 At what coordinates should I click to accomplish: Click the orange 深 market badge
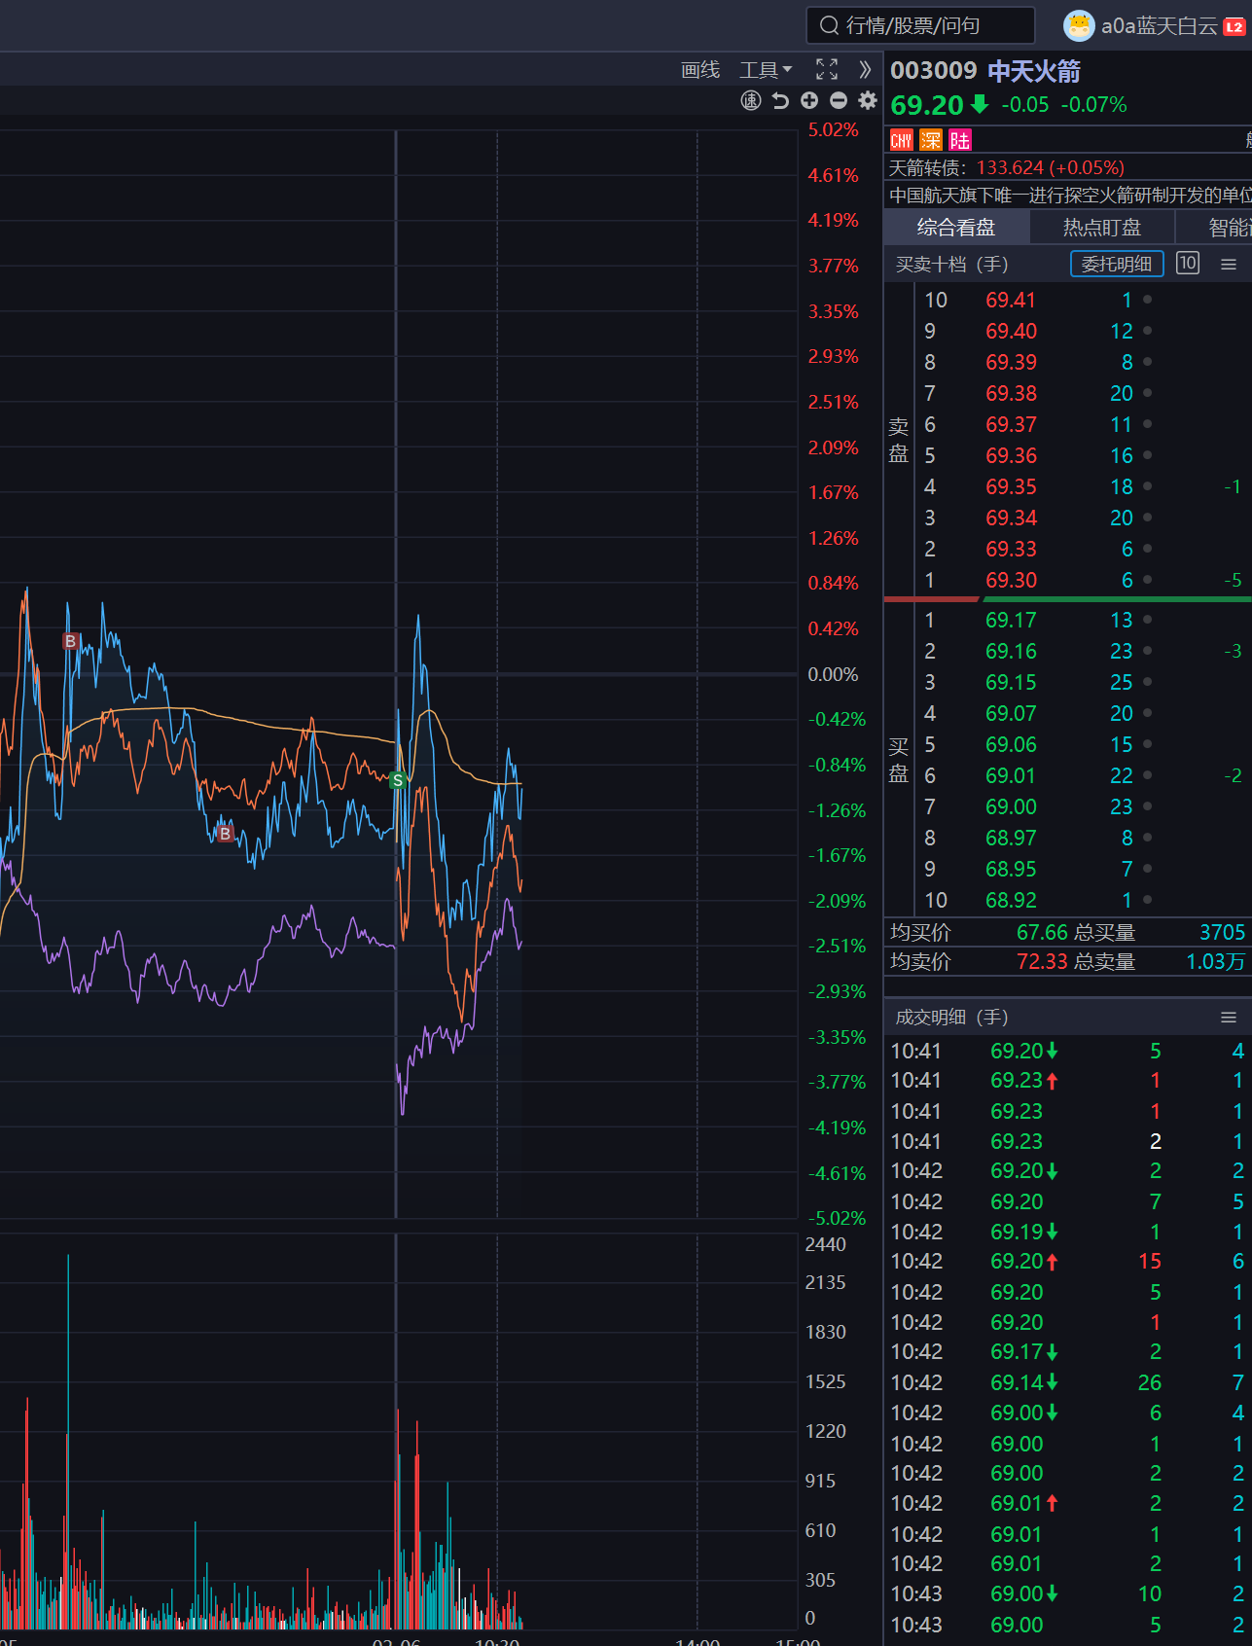pyautogui.click(x=931, y=140)
